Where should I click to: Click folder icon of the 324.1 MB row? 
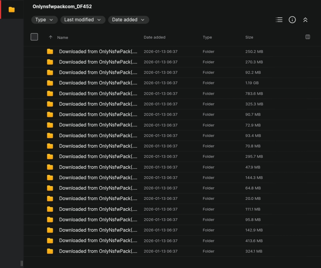click(x=50, y=251)
